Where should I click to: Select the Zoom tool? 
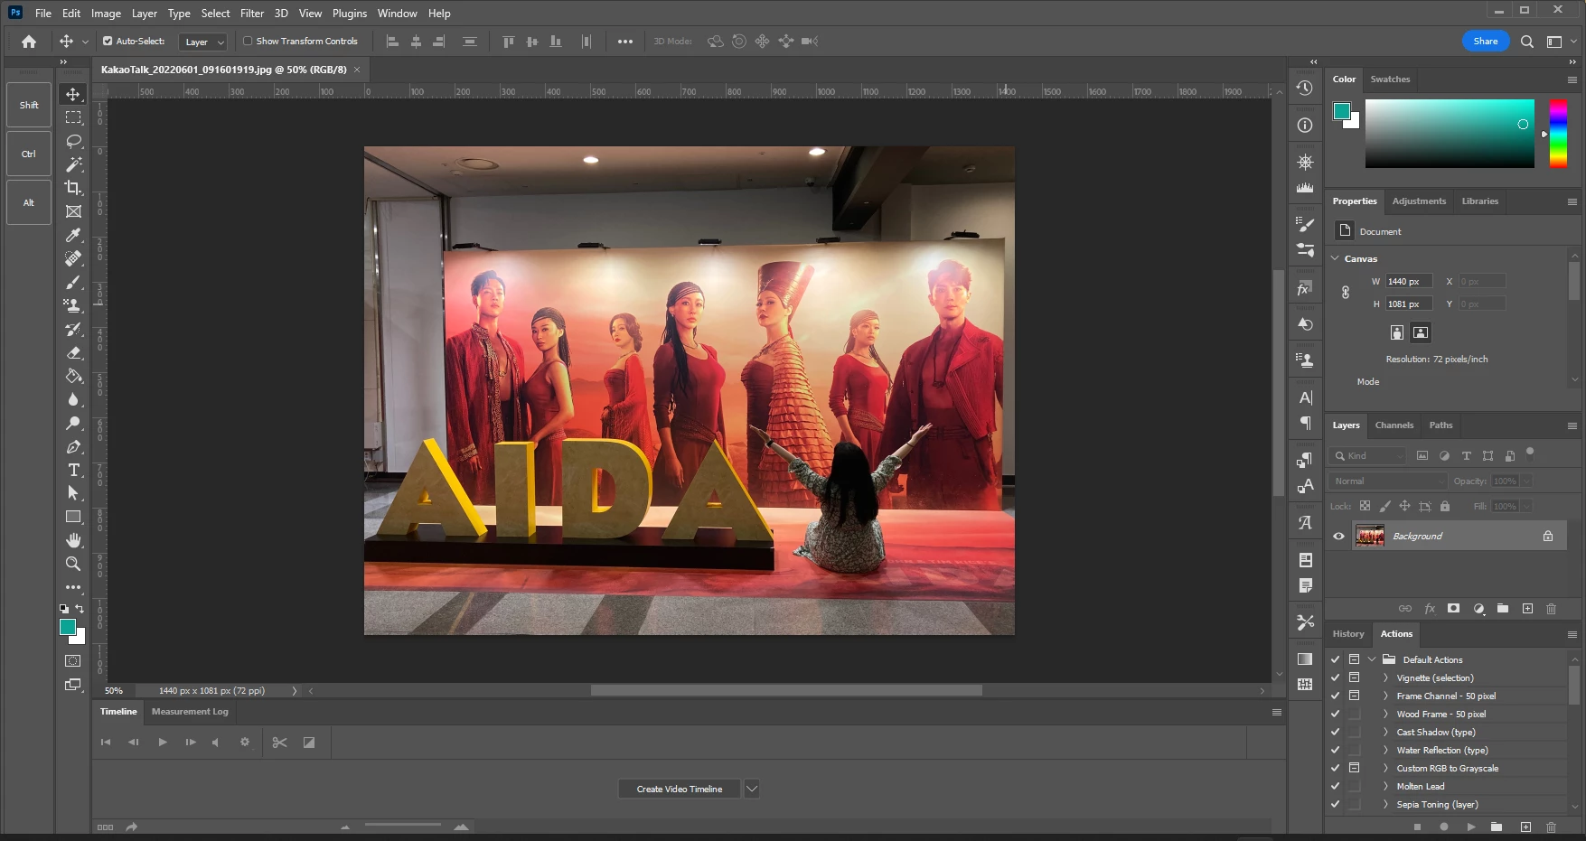tap(73, 564)
